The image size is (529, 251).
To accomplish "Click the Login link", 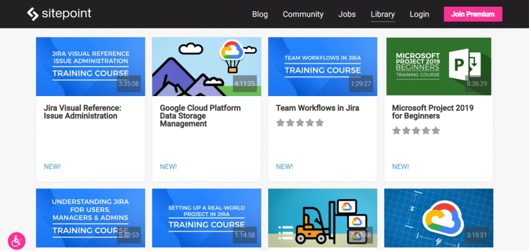I will [x=419, y=14].
